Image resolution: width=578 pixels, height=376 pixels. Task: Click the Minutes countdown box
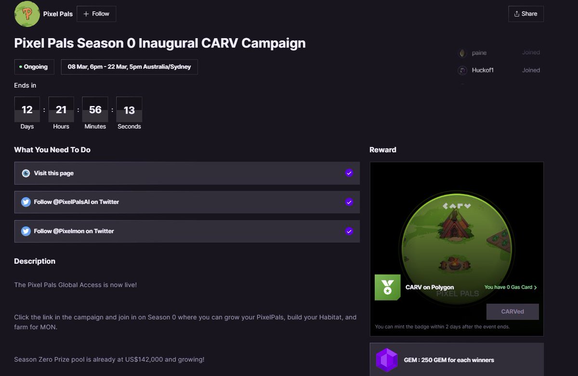click(x=95, y=110)
